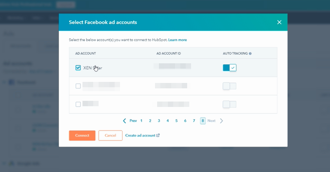
Task: Click the next page chevron arrow
Action: click(221, 121)
